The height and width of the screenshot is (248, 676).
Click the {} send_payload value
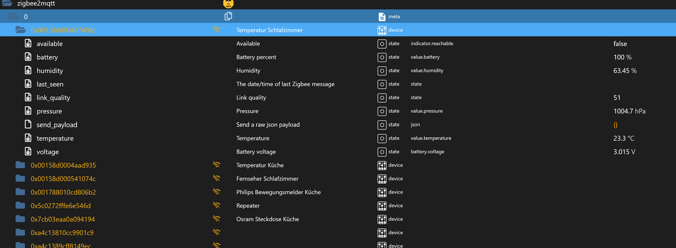coord(616,124)
